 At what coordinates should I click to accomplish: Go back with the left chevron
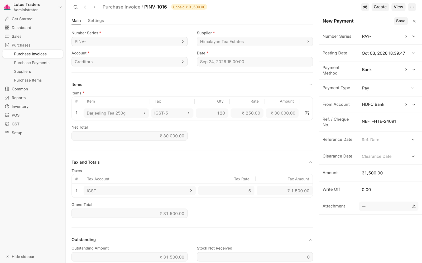pyautogui.click(x=85, y=7)
